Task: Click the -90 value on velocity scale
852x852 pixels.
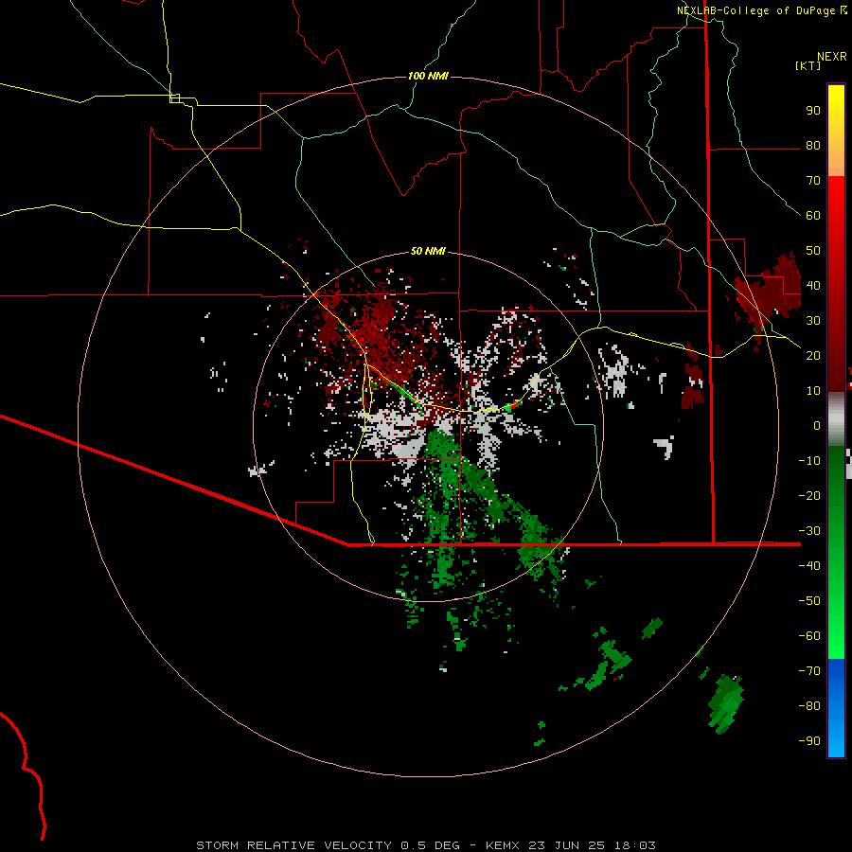Action: point(809,741)
